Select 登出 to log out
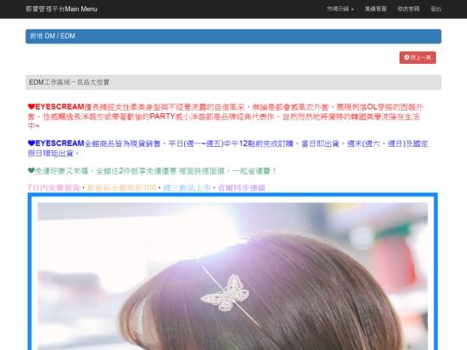Screen dimensions: 467x350 coord(435,9)
